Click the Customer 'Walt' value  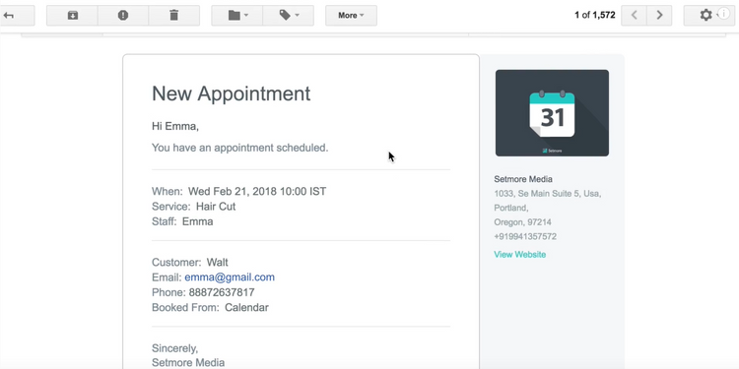coord(218,262)
